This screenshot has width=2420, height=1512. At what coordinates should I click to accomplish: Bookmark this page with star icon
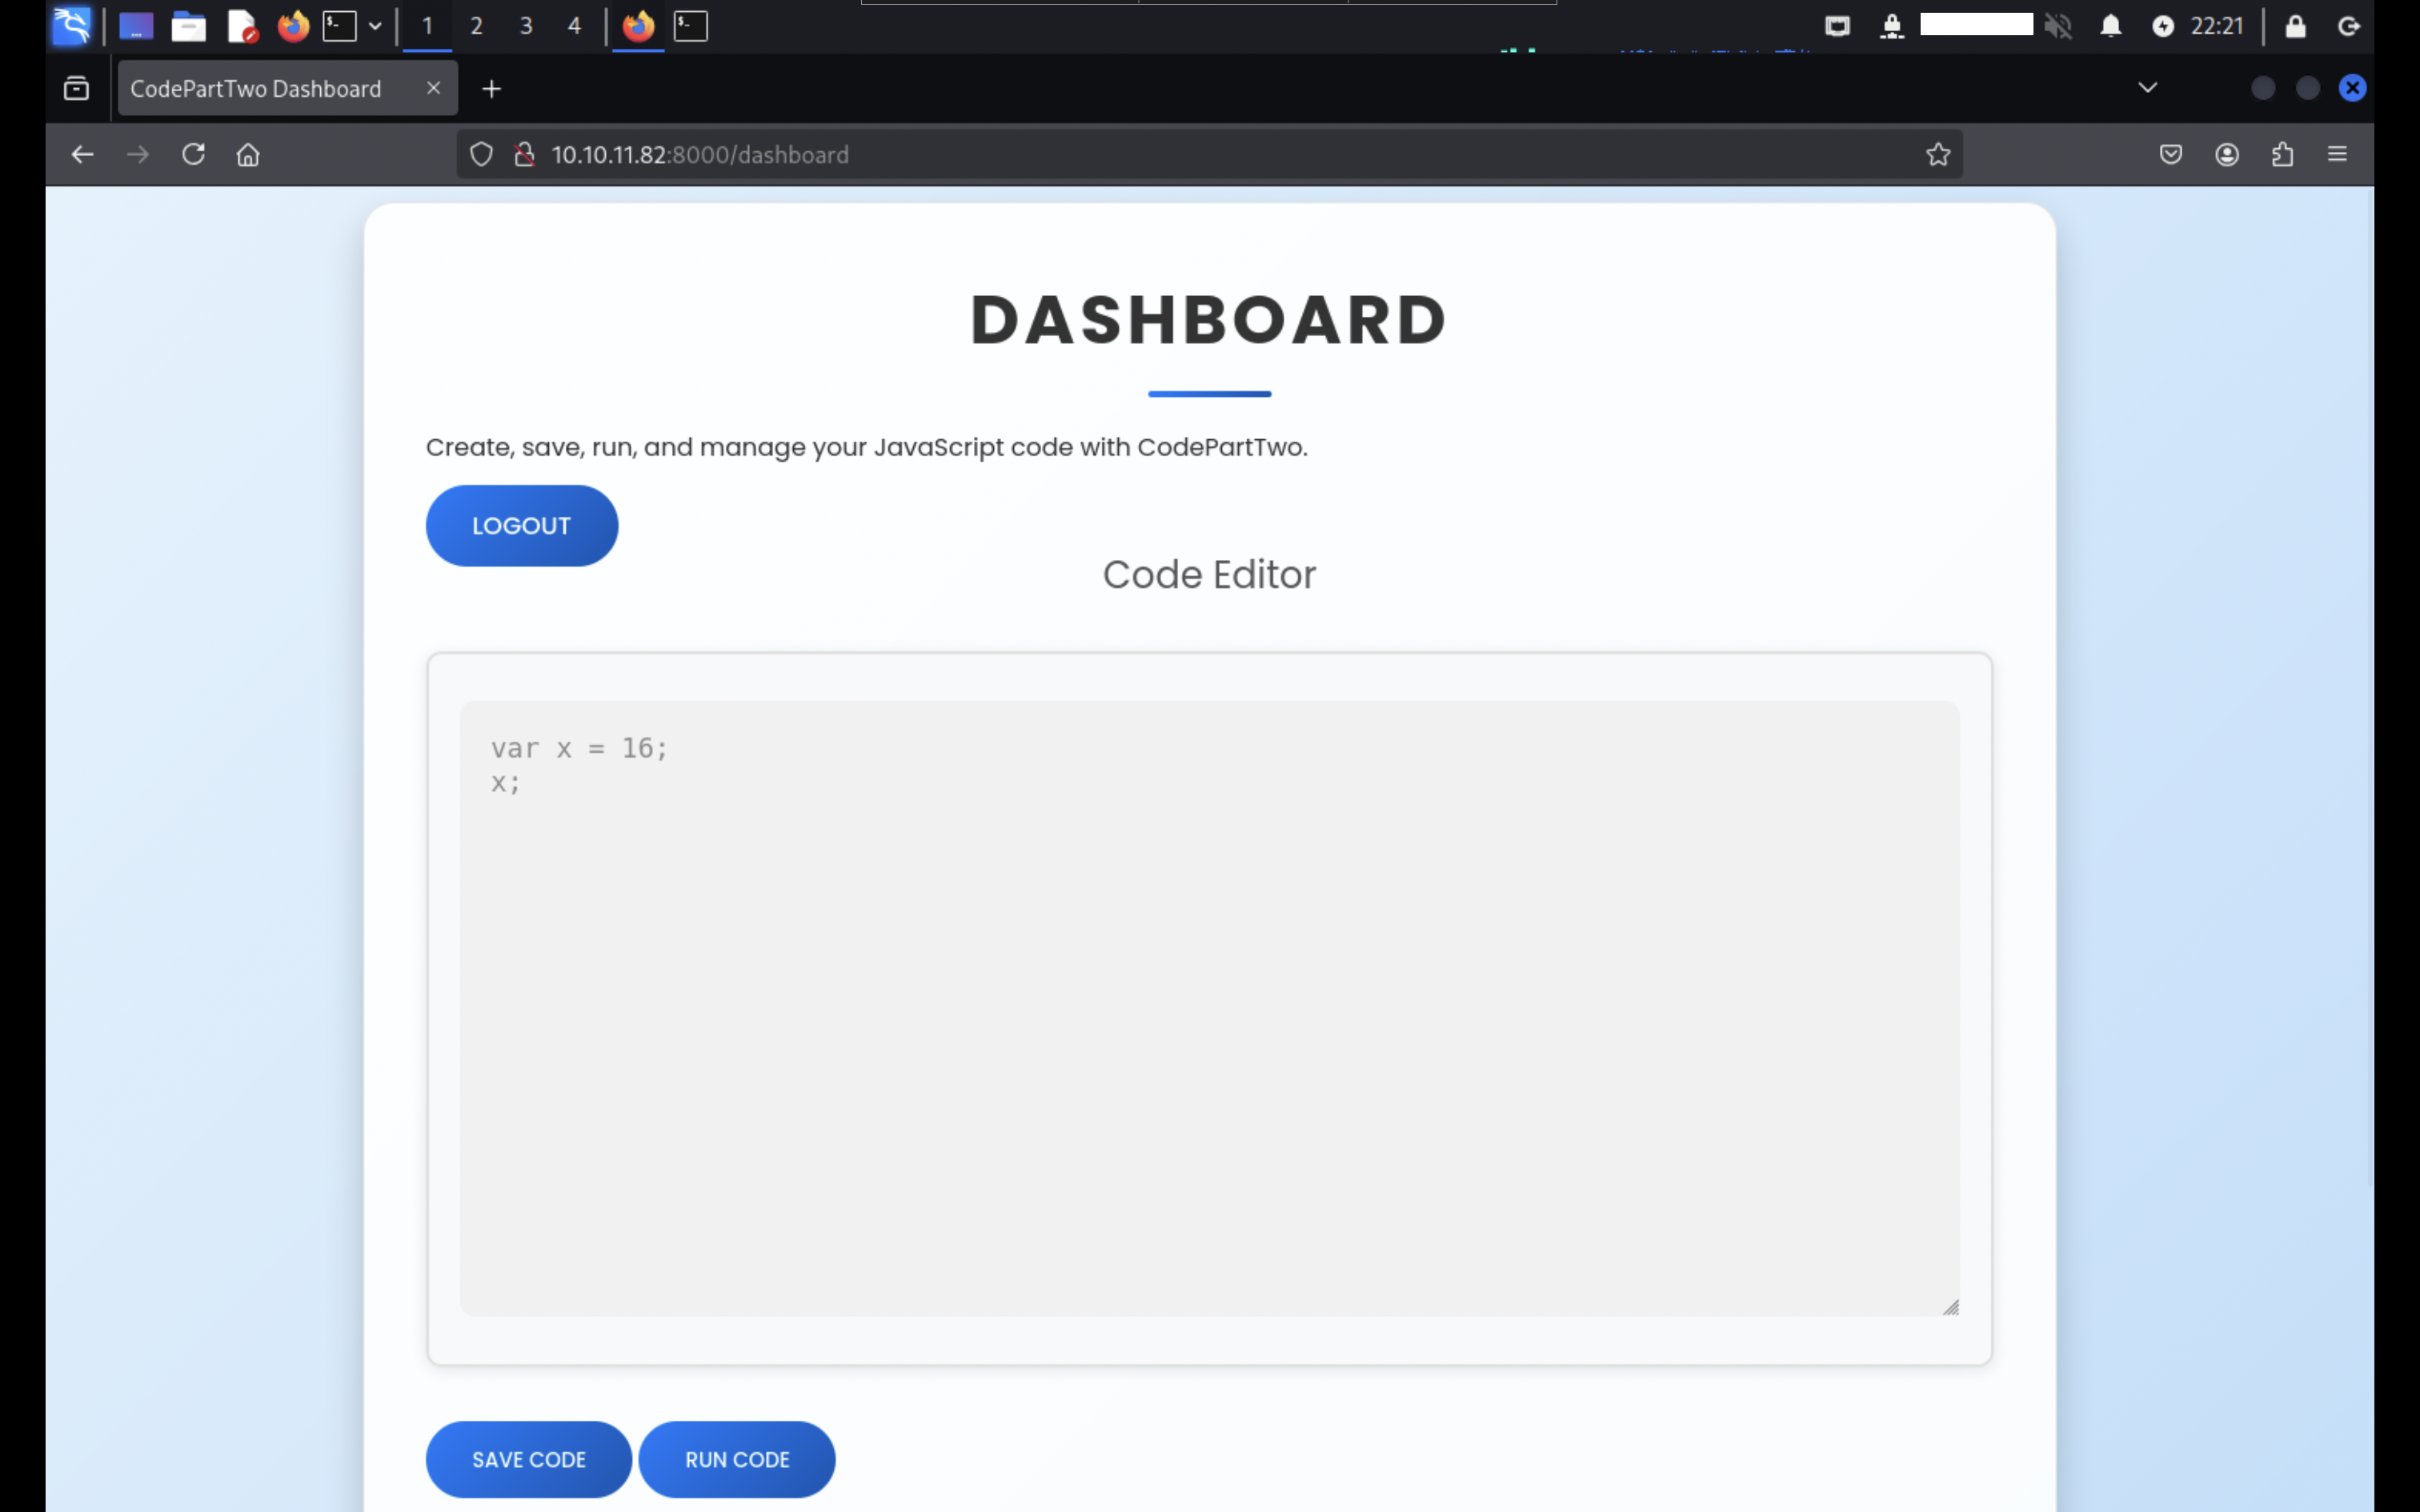click(1938, 154)
